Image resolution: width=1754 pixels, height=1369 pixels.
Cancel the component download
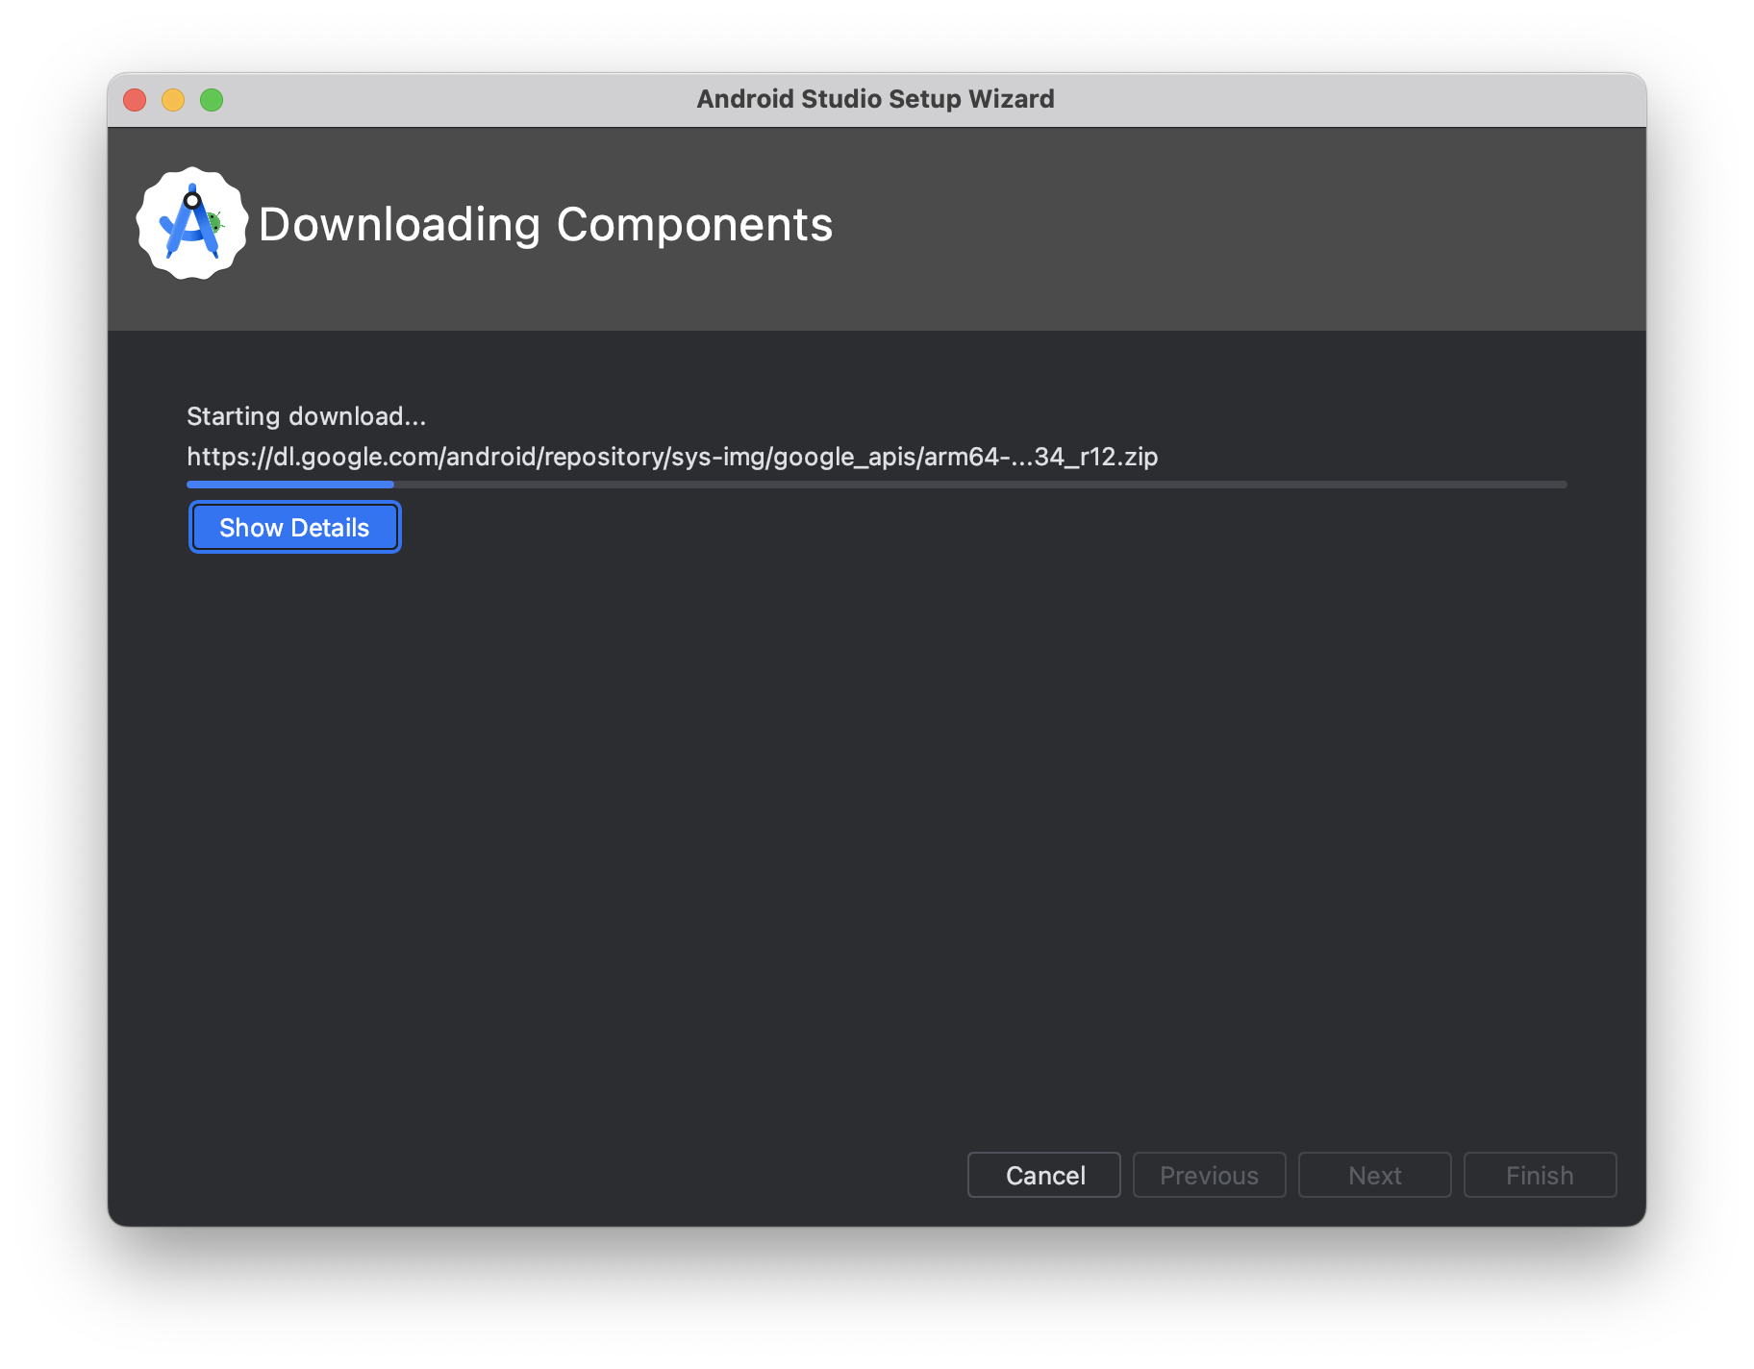[x=1044, y=1175]
